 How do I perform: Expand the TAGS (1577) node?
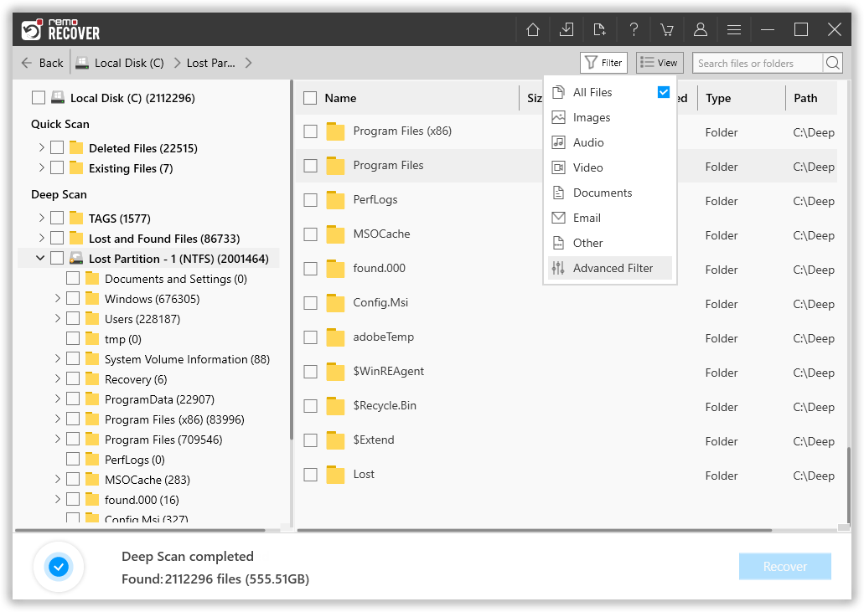(41, 218)
